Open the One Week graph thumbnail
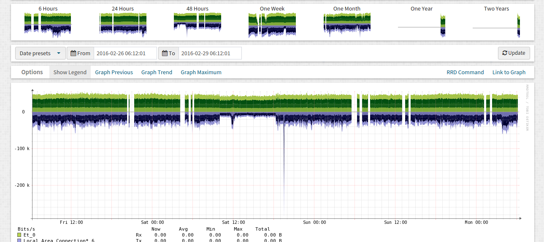 pos(272,24)
